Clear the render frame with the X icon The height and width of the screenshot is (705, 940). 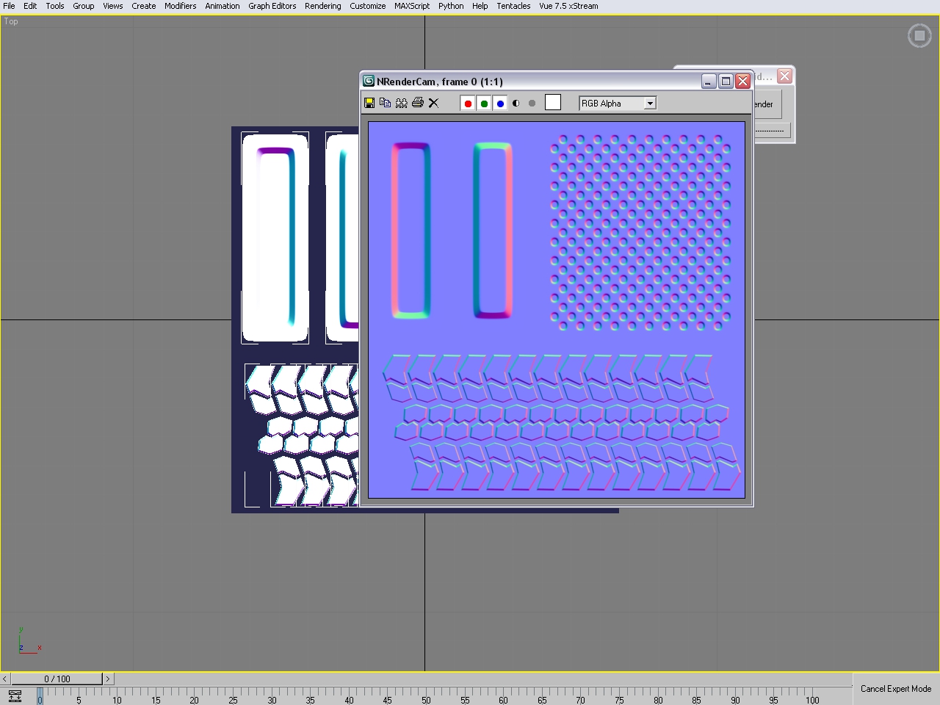433,103
